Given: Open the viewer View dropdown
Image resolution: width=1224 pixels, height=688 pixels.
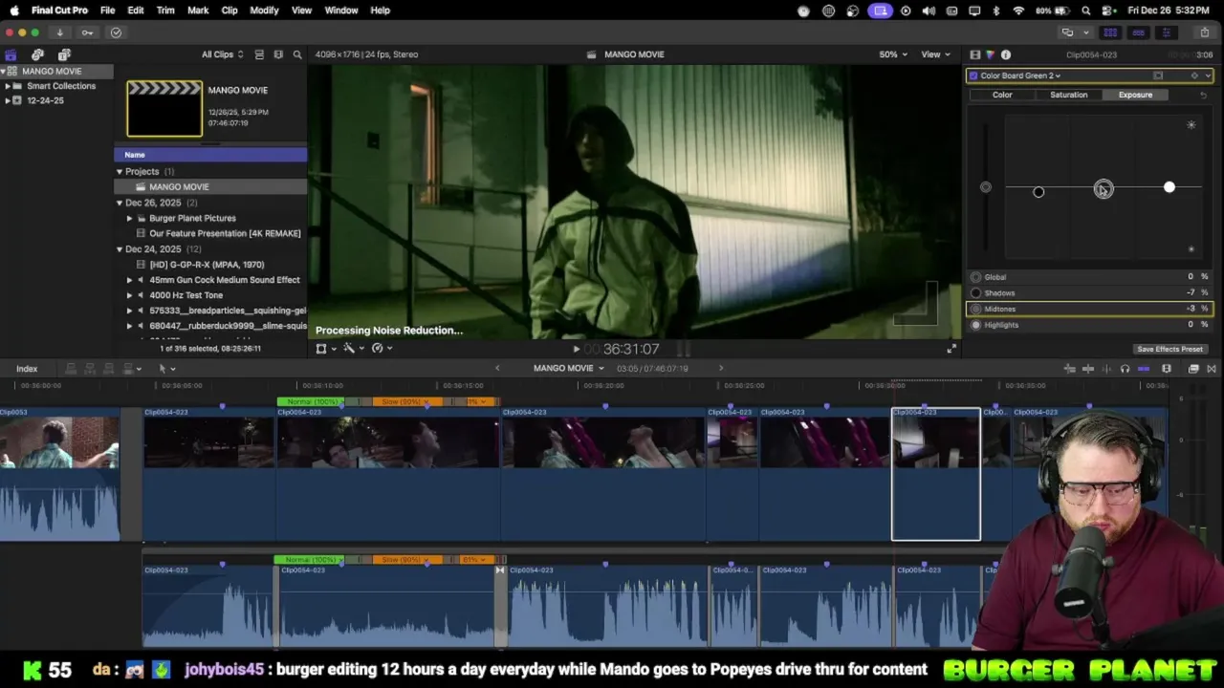Looking at the screenshot, I should click(x=934, y=54).
